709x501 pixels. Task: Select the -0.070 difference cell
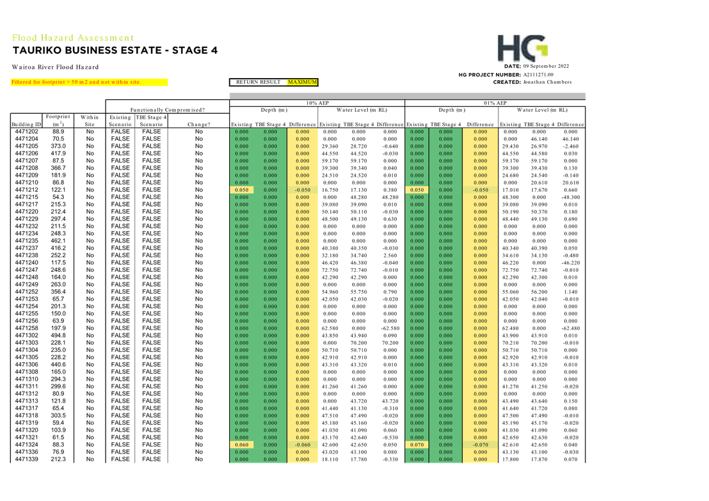480,445
